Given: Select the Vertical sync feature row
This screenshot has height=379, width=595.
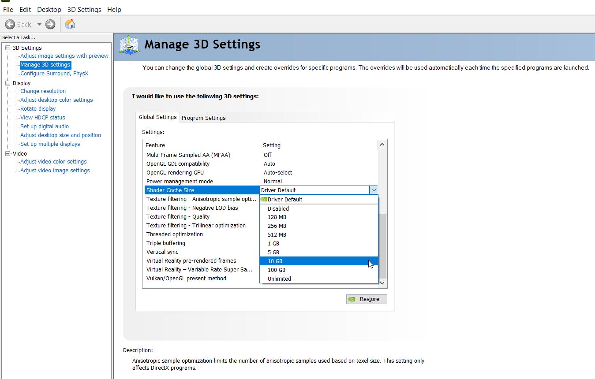Looking at the screenshot, I should pyautogui.click(x=162, y=252).
